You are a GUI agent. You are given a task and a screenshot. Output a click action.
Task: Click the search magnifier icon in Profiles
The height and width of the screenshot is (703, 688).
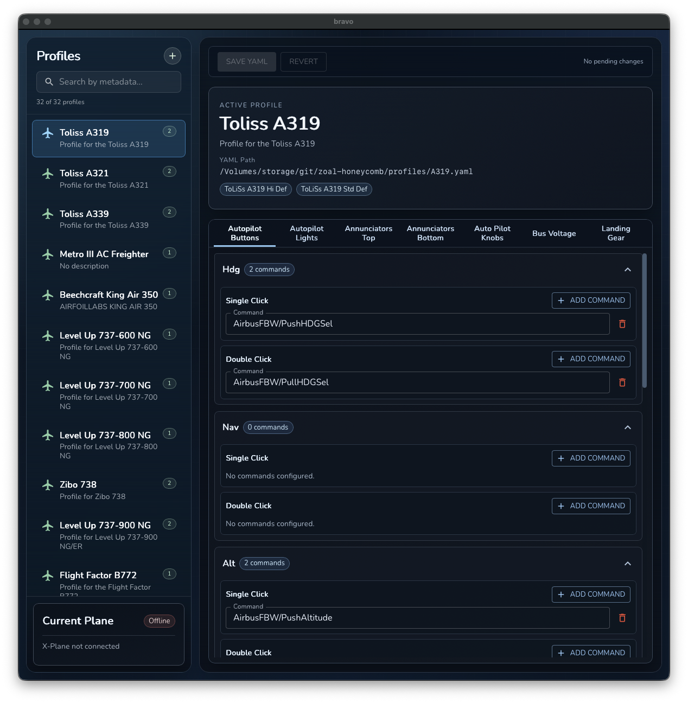(x=49, y=82)
